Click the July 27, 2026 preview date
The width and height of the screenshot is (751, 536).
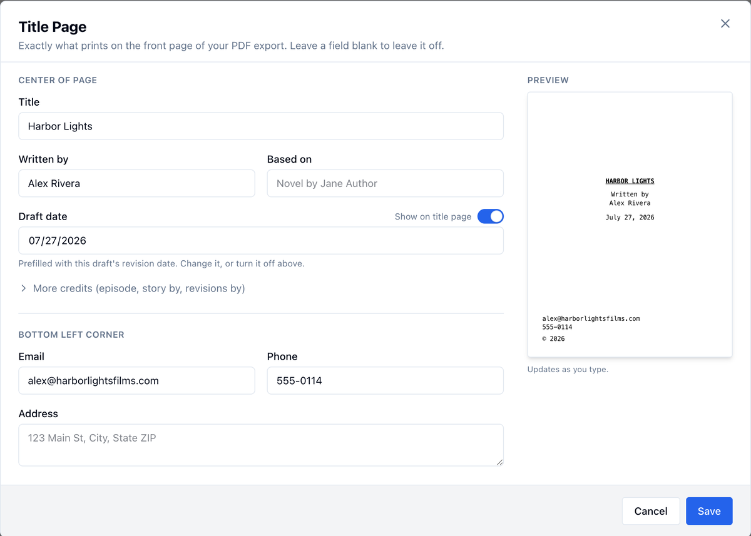(630, 218)
